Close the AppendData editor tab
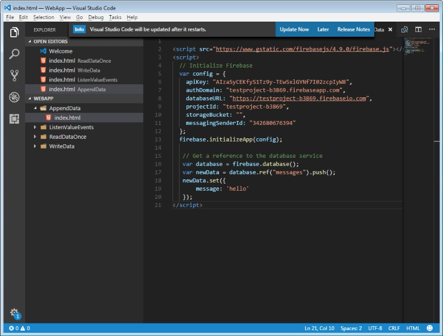 pyautogui.click(x=390, y=29)
